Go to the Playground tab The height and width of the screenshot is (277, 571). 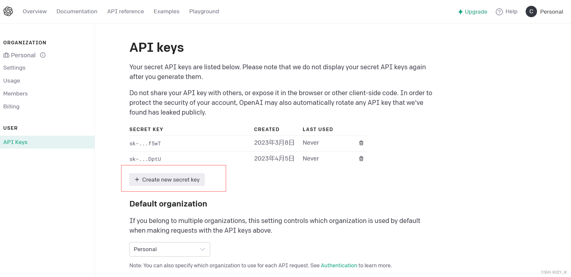click(204, 11)
